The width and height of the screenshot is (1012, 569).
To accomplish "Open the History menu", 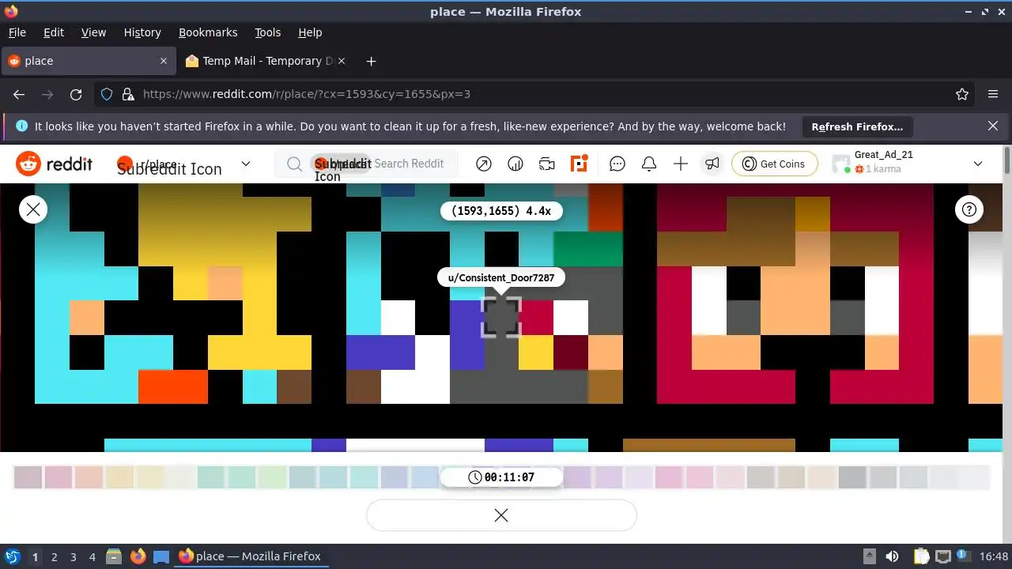I will 142,32.
